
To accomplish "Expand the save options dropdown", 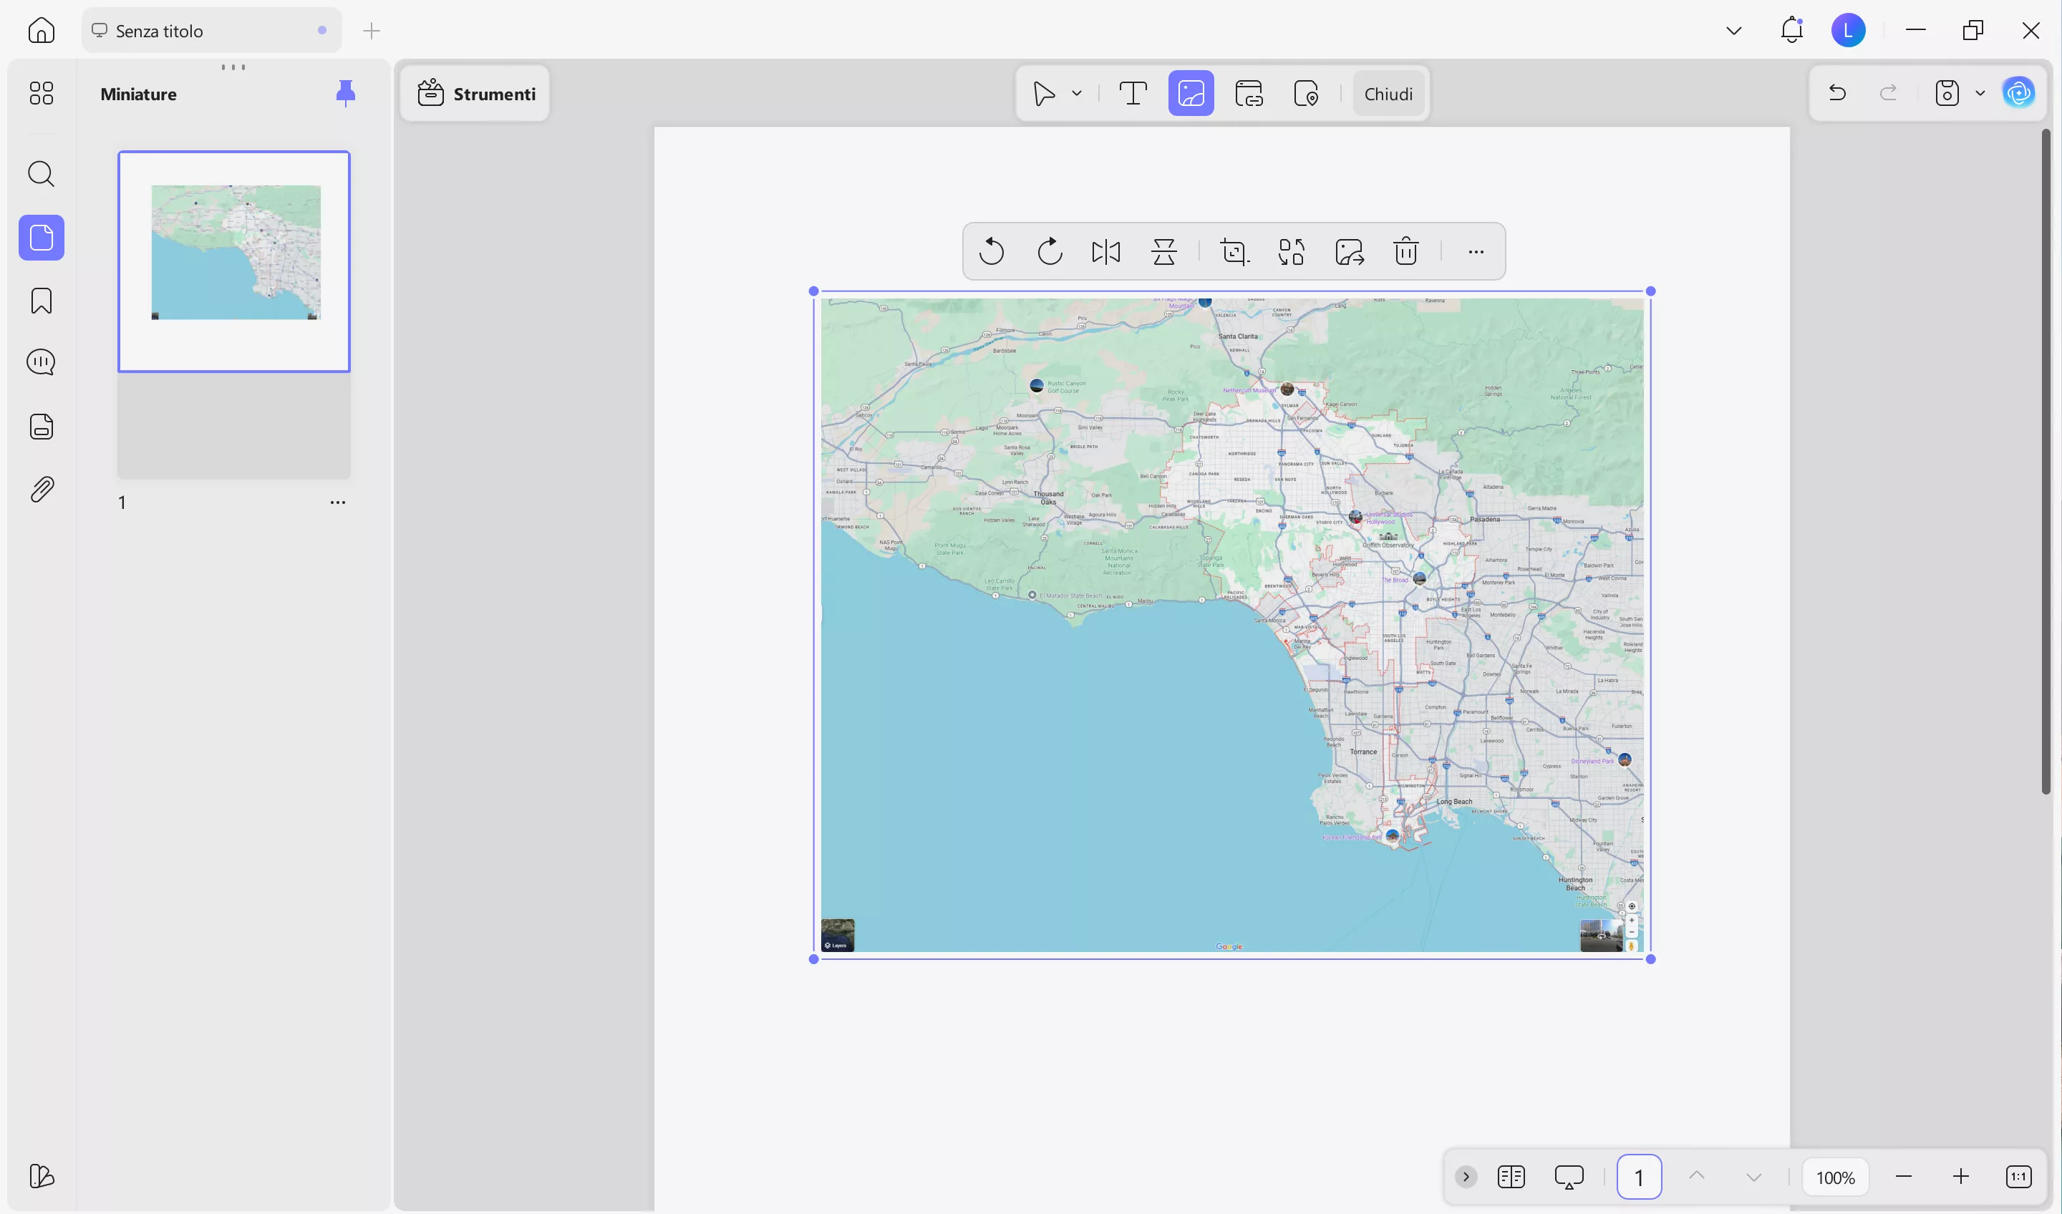I will 1980,92.
